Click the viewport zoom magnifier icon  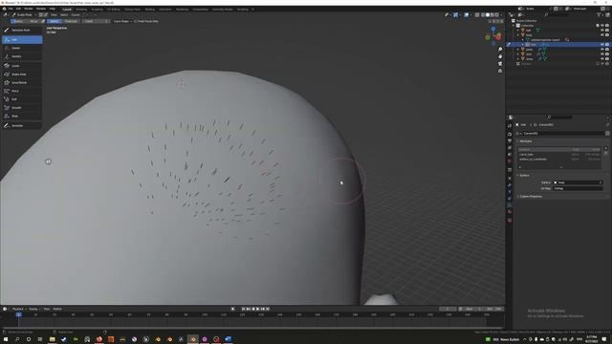500,50
